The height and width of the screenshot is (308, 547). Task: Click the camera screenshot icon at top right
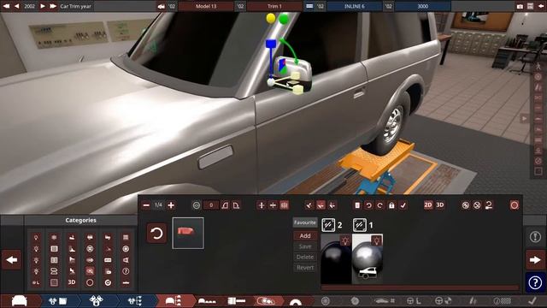click(520, 6)
